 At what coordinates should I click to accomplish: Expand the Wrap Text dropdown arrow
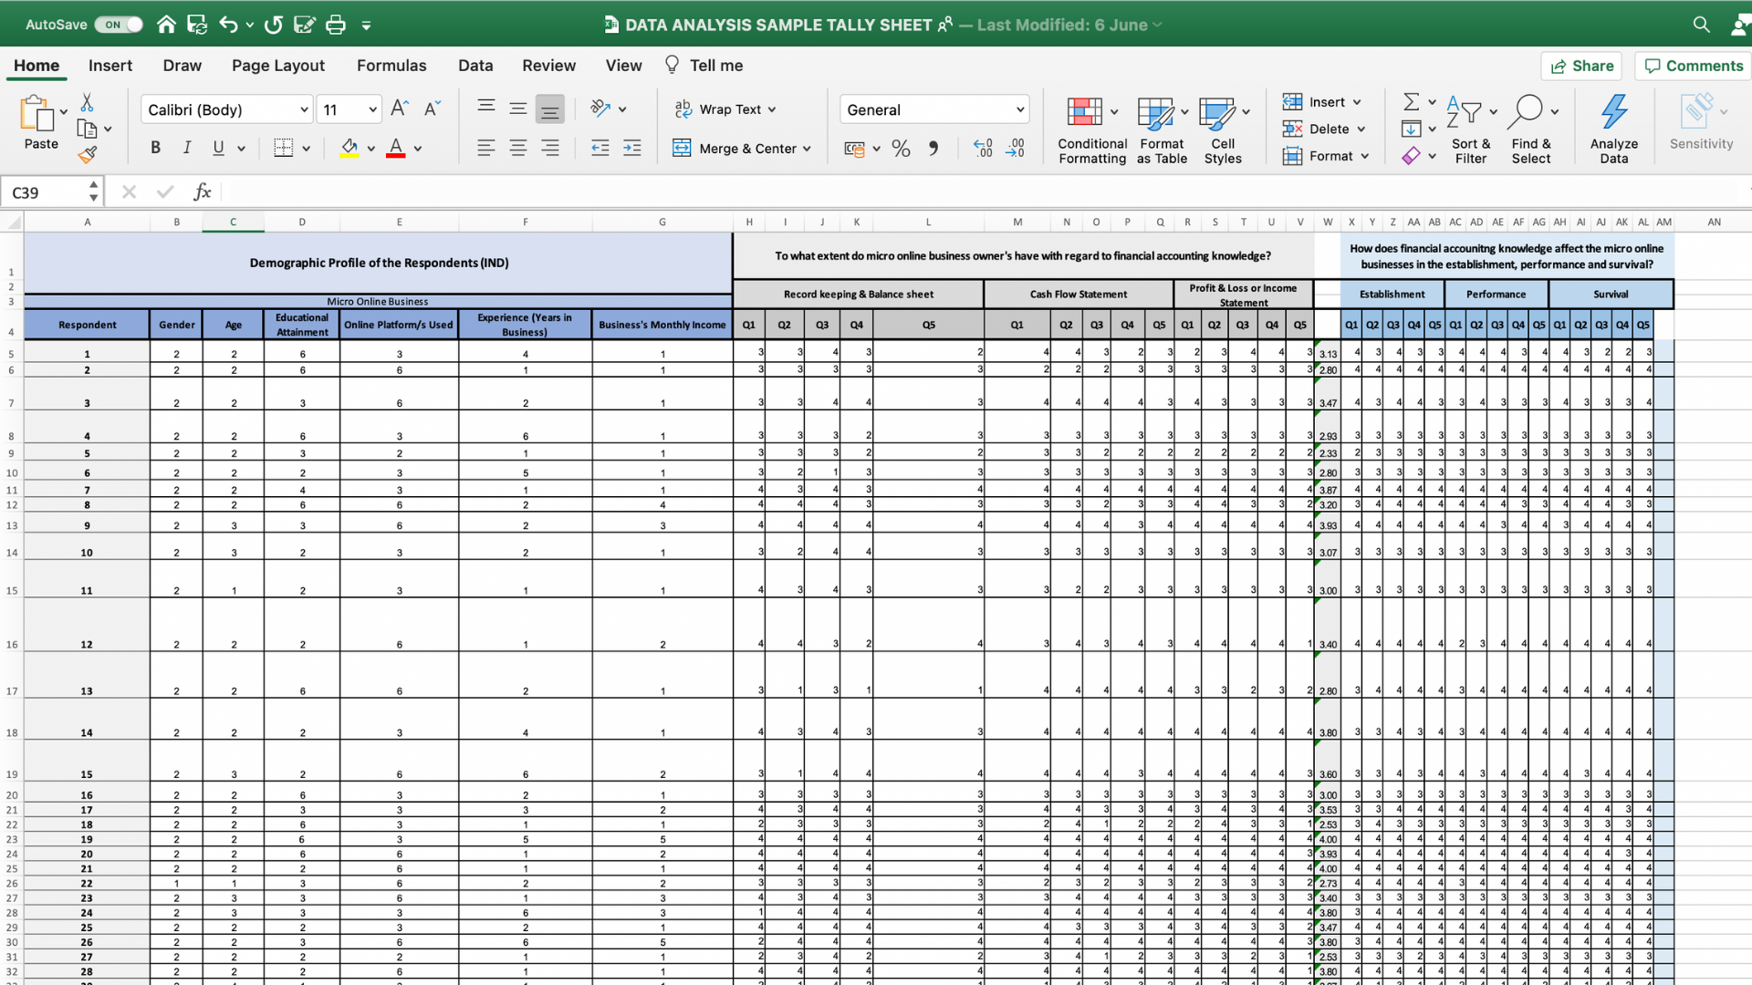(772, 109)
